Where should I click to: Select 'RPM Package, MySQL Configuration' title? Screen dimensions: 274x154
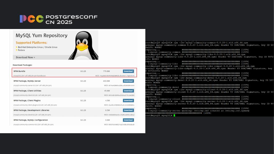pyautogui.click(x=31, y=120)
